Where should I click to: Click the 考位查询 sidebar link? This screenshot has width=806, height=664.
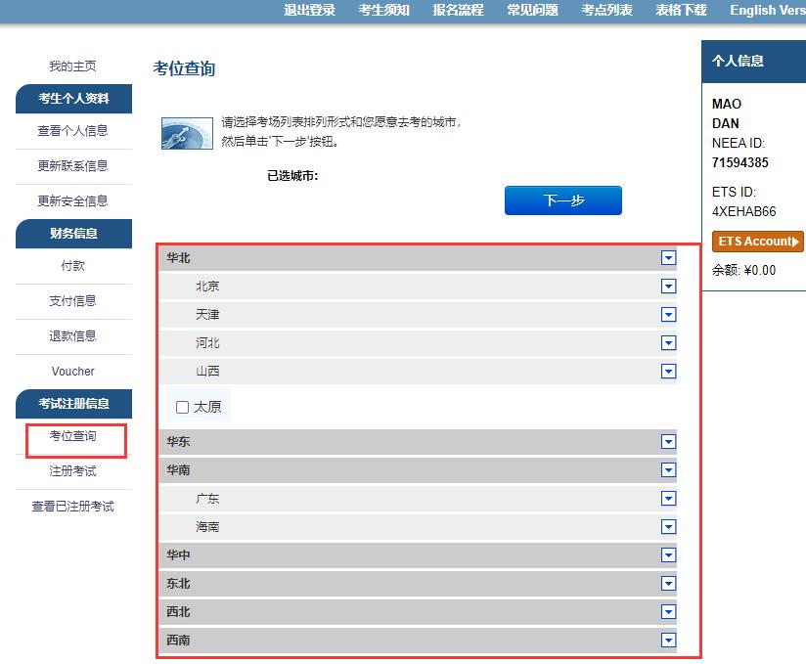click(x=73, y=440)
